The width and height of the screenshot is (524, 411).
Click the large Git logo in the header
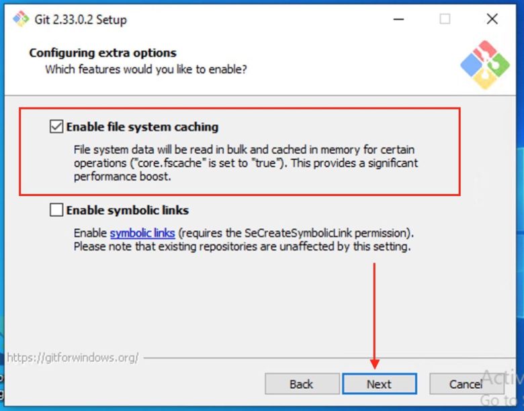coord(485,65)
